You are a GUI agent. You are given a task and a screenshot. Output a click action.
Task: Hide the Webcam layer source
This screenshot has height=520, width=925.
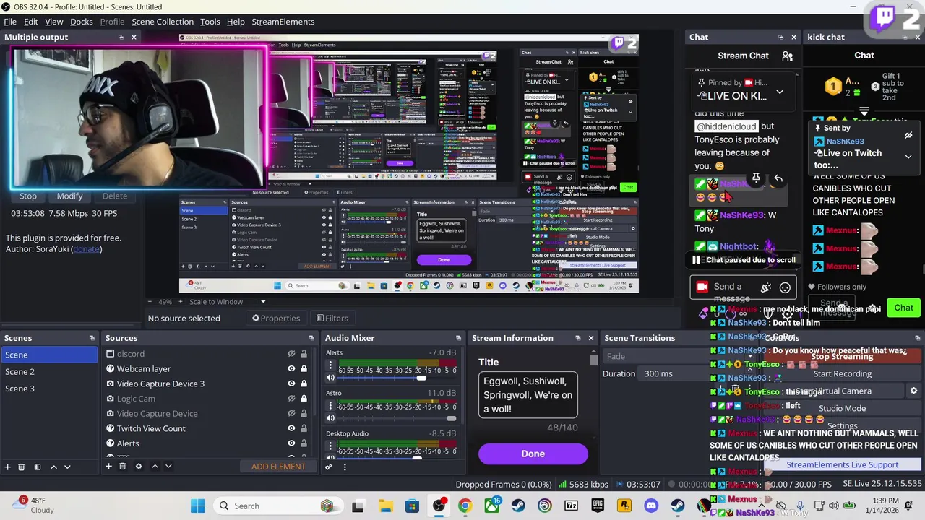pos(291,368)
